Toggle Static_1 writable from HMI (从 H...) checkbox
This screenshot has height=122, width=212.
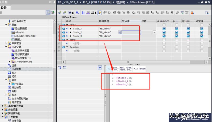176,28
